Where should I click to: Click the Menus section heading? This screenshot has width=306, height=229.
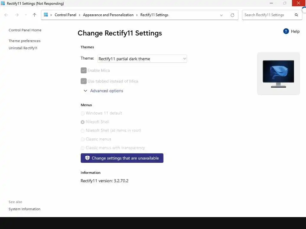86,105
